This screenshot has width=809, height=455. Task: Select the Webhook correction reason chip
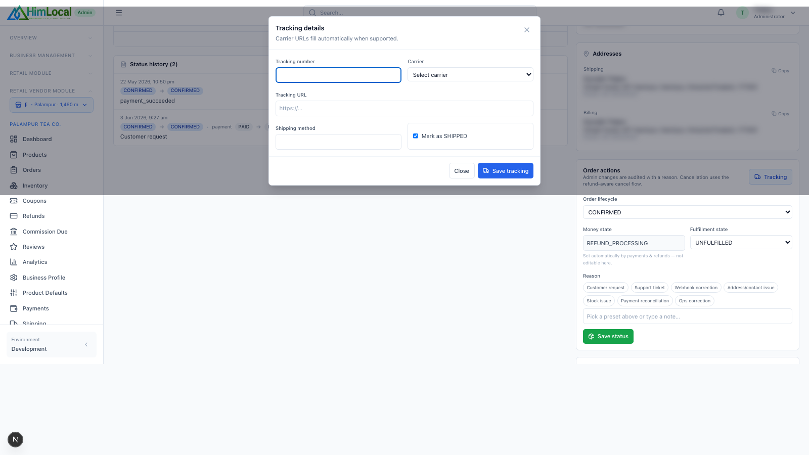tap(696, 288)
